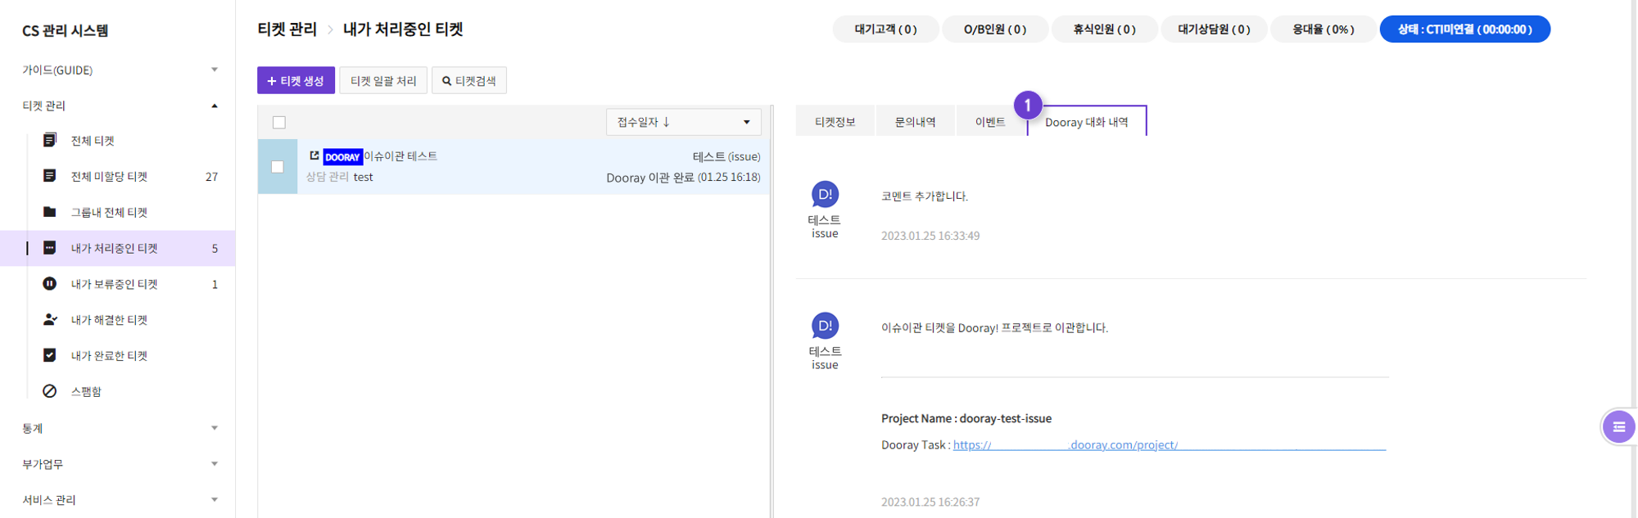Click the 대기고객 (0) status pill
This screenshot has height=518, width=1638.
[x=885, y=29]
